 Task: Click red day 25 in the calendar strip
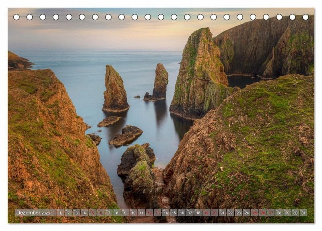pyautogui.click(x=254, y=213)
